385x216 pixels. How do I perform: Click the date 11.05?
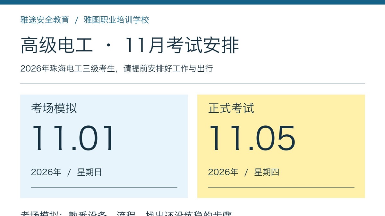click(252, 138)
